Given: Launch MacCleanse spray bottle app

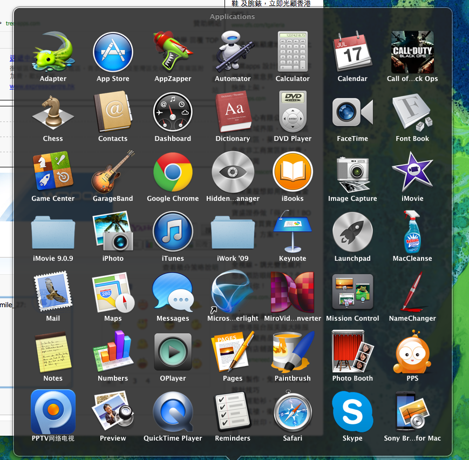Looking at the screenshot, I should (412, 232).
